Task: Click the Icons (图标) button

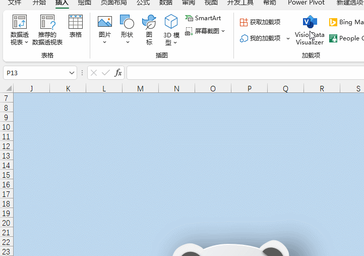Action: [x=149, y=22]
